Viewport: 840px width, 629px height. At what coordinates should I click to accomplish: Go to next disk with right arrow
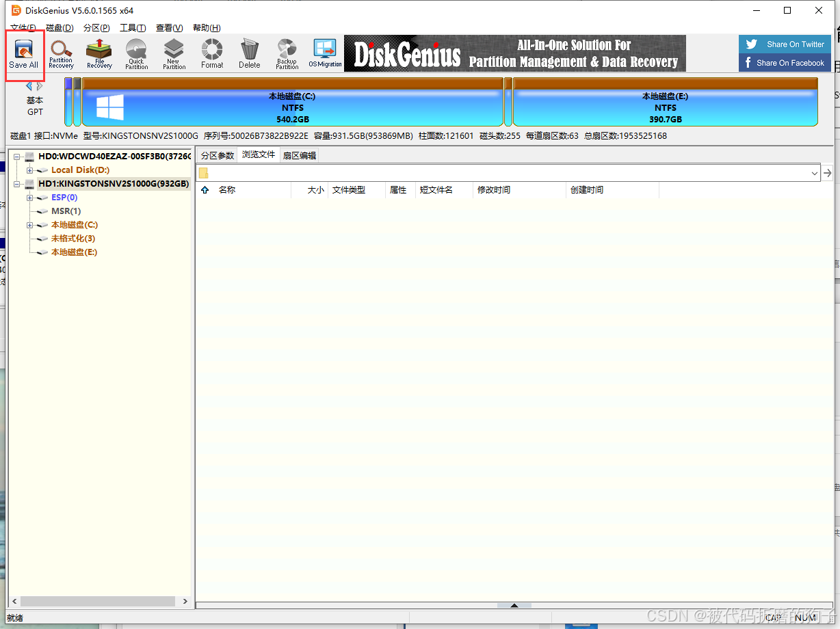40,86
